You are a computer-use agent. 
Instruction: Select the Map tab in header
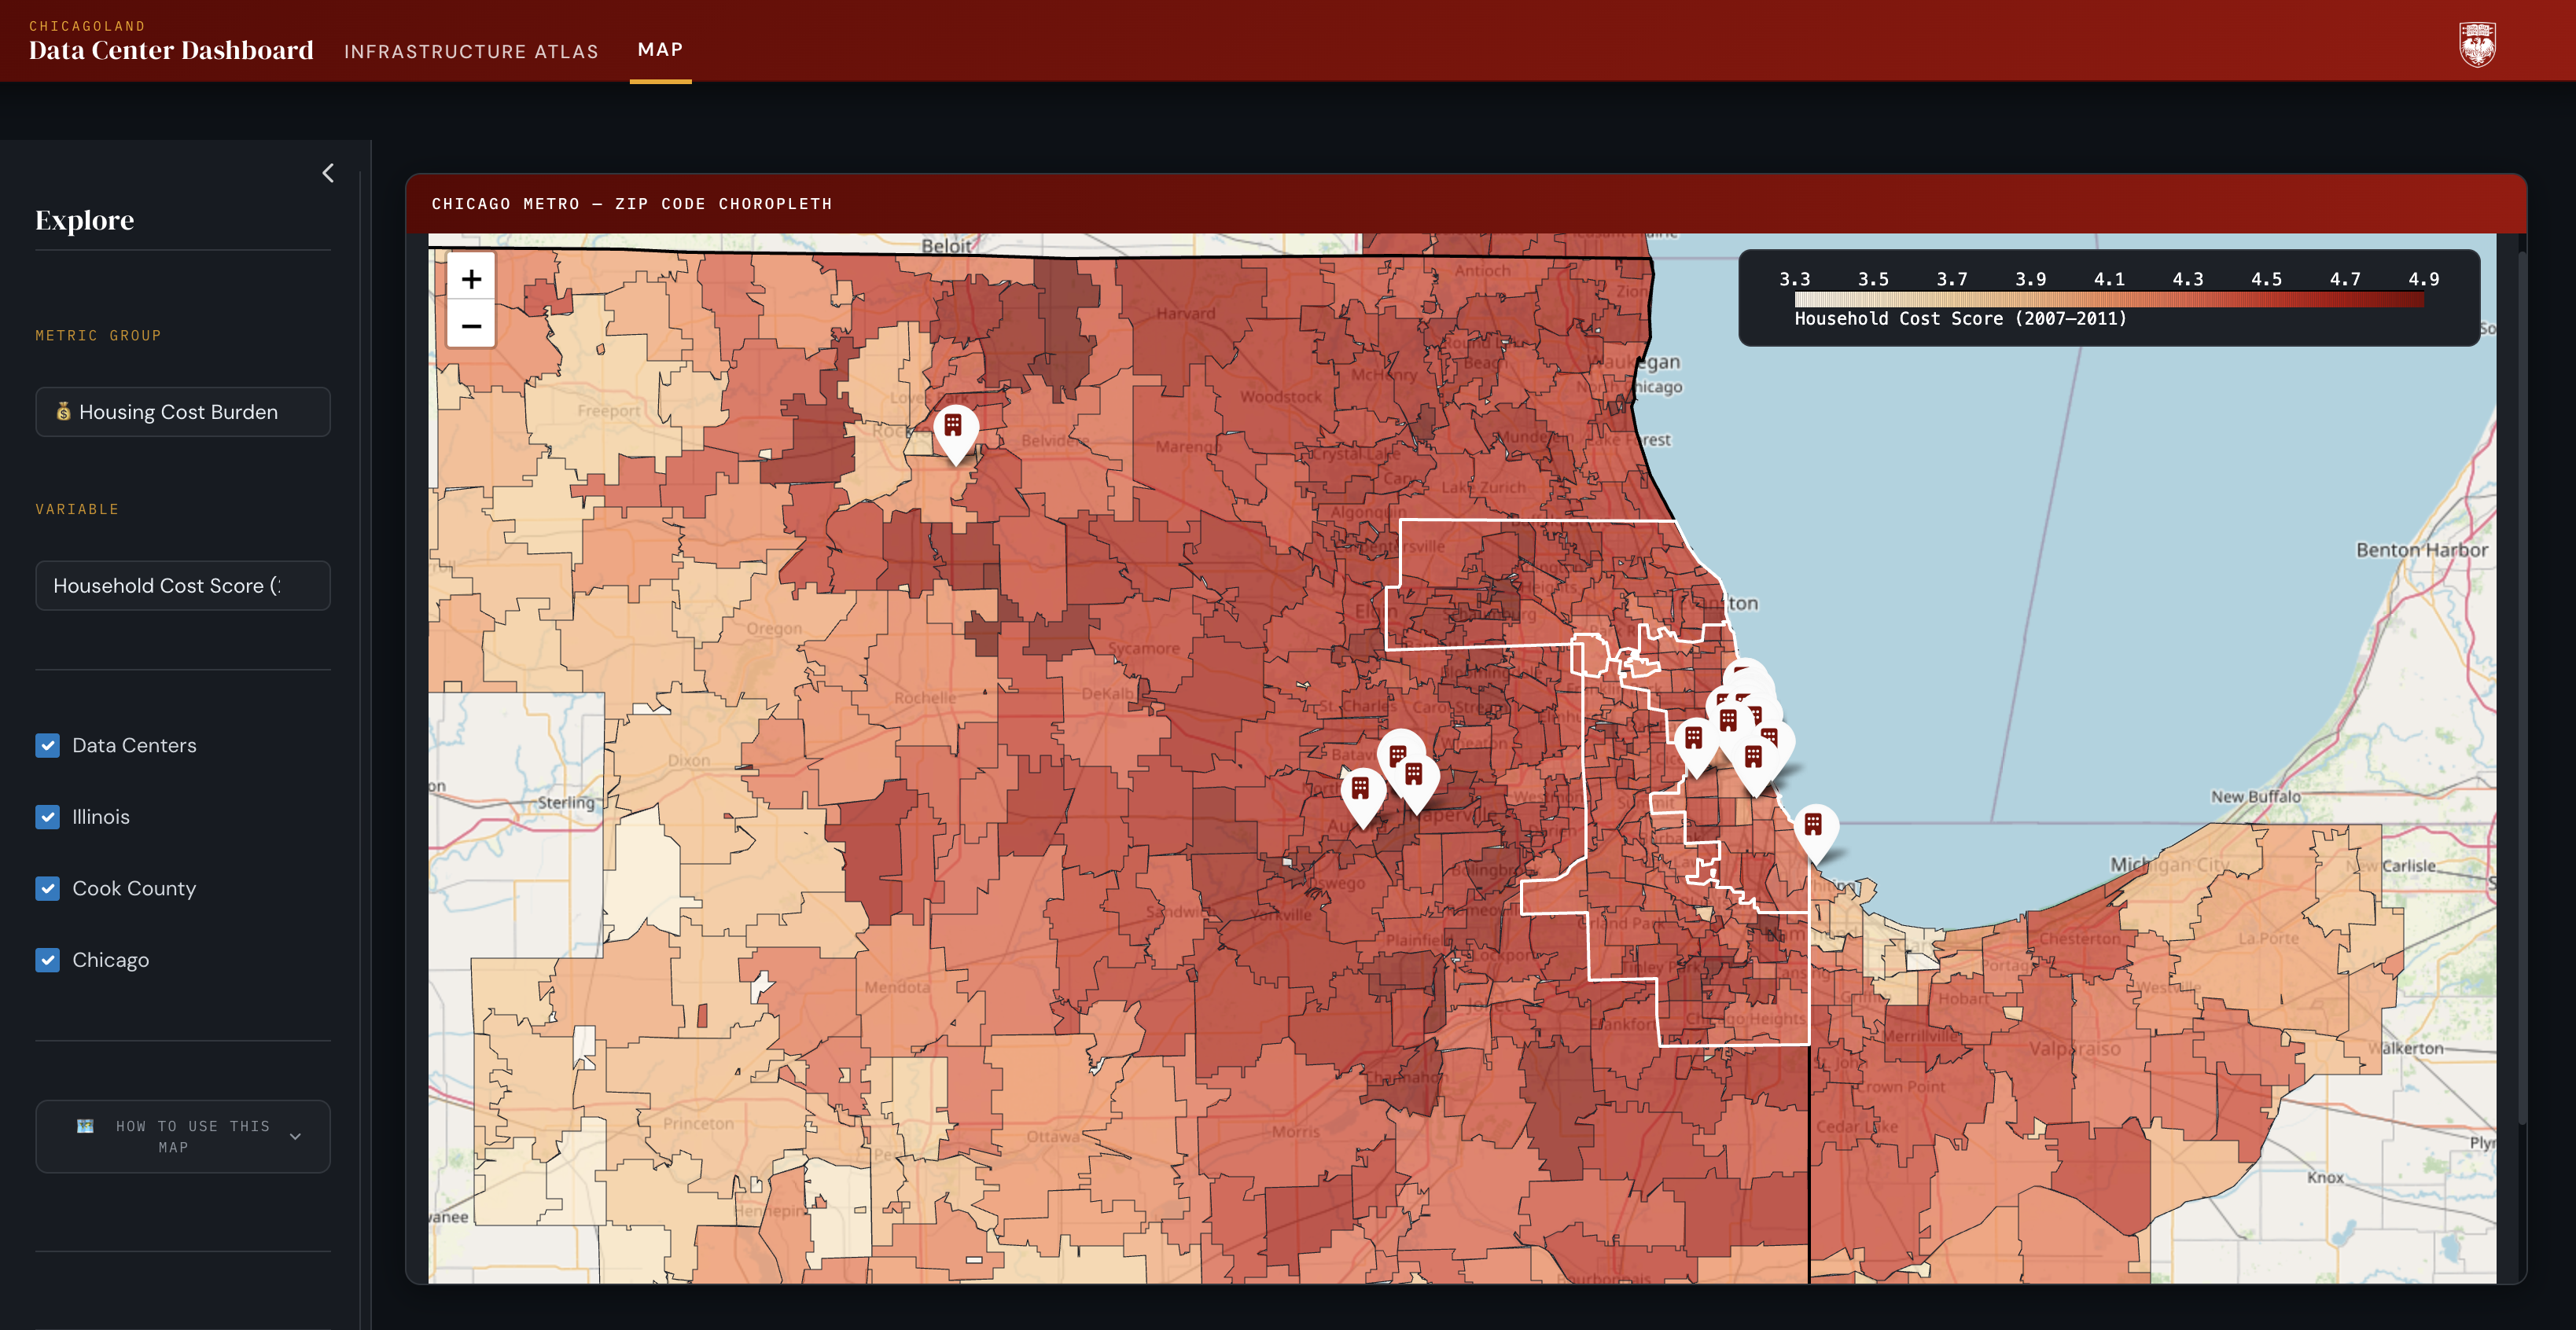click(660, 50)
